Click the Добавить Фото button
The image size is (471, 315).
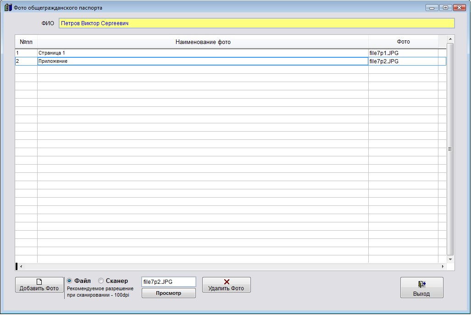point(39,285)
